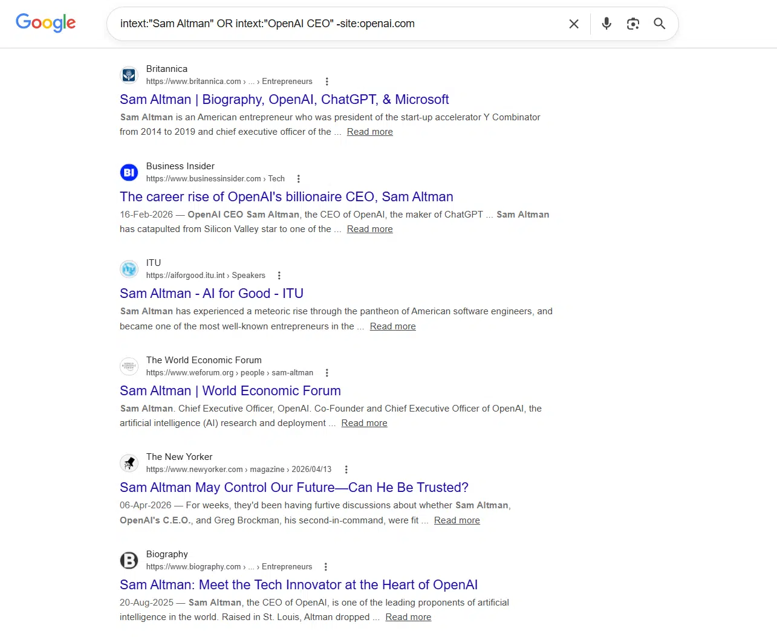777x637 pixels.
Task: Open 'Sam Altman | Biography, OpenAI, ChatGPT, & Microsoft' link
Action: pyautogui.click(x=284, y=100)
